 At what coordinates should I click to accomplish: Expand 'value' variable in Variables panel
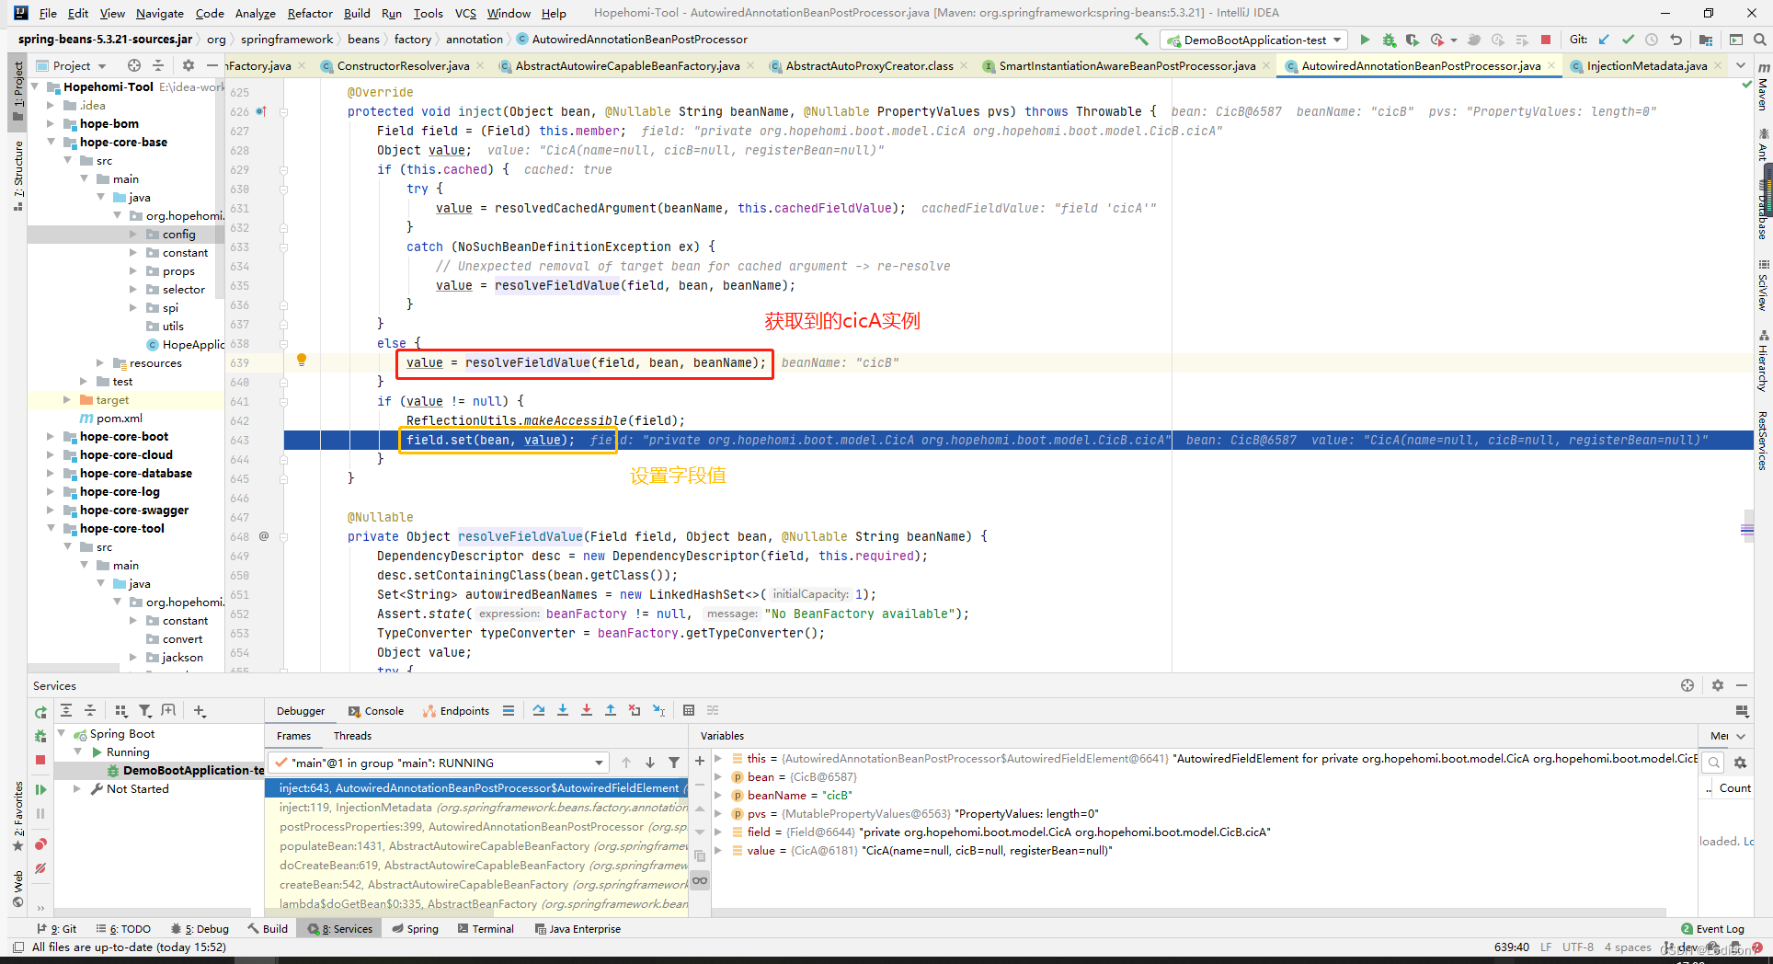tap(718, 850)
